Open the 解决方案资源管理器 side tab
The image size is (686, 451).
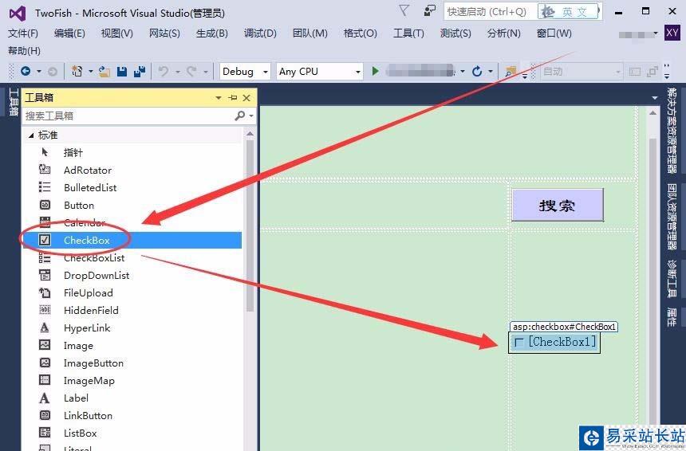(672, 130)
